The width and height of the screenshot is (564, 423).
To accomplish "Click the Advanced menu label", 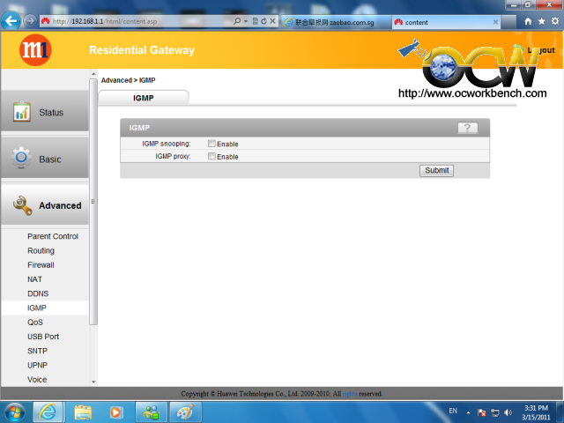I will (x=60, y=205).
